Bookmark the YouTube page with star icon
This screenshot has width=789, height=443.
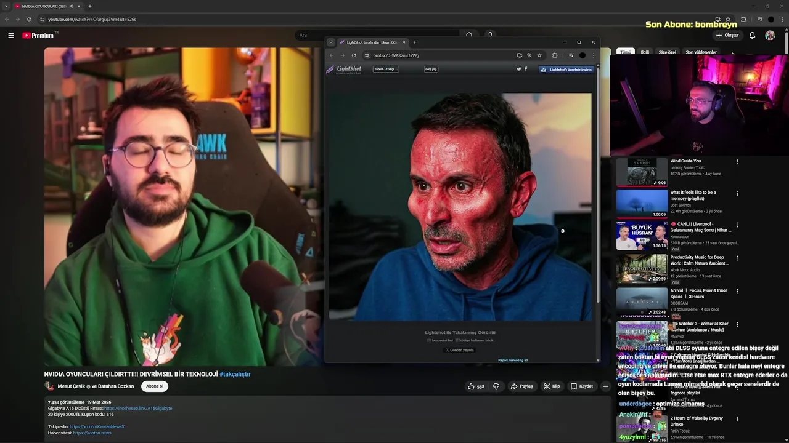click(728, 19)
